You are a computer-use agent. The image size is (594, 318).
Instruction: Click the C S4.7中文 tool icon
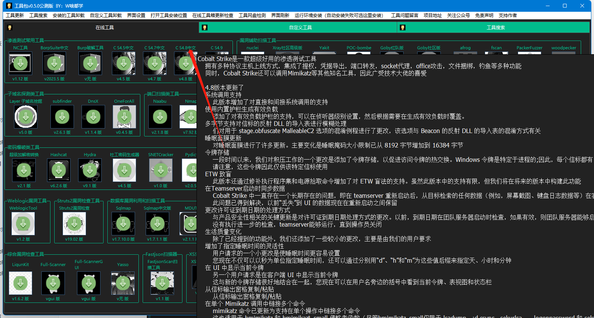[x=155, y=63]
